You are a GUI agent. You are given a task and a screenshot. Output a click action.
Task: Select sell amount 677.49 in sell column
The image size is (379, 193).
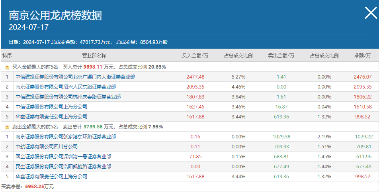coord(281,166)
